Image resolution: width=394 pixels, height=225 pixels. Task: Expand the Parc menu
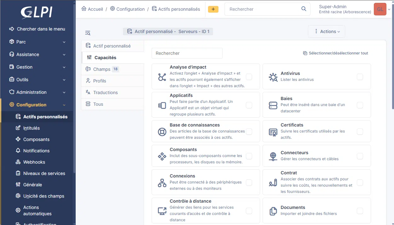click(x=37, y=42)
